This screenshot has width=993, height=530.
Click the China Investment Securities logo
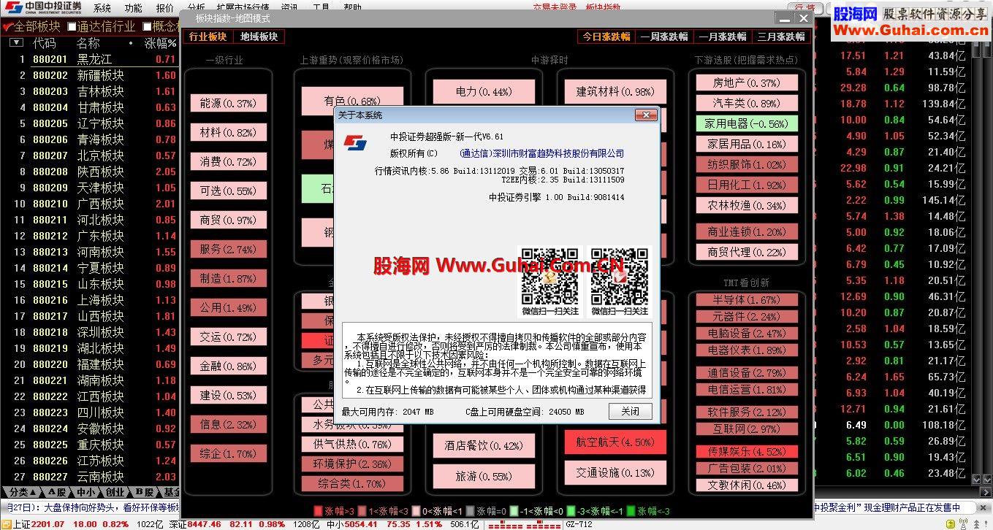click(x=42, y=8)
